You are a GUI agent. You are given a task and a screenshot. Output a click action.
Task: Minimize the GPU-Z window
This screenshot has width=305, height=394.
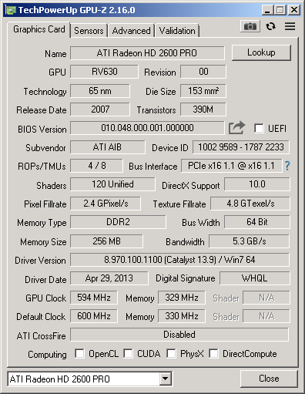click(x=267, y=10)
